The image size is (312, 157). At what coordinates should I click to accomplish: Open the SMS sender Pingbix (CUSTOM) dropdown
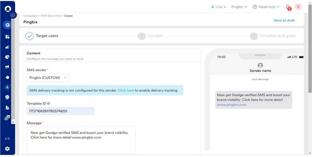point(48,78)
